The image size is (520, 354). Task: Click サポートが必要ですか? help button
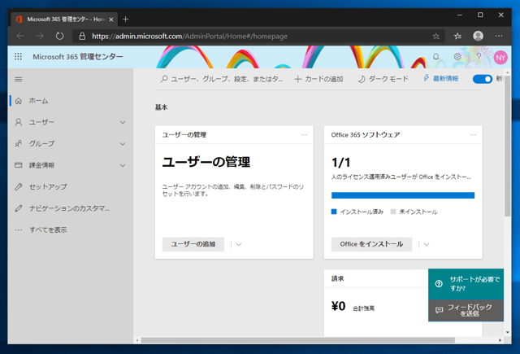click(x=466, y=284)
